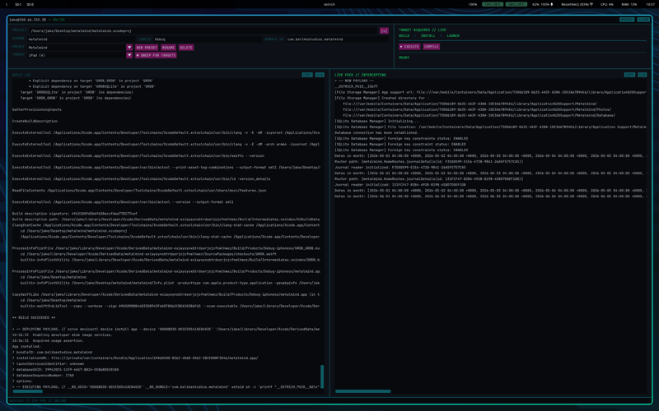The width and height of the screenshot is (659, 411).
Task: Click the '** BUILD SUCCEEDED **' log line
Action: pyautogui.click(x=34, y=317)
